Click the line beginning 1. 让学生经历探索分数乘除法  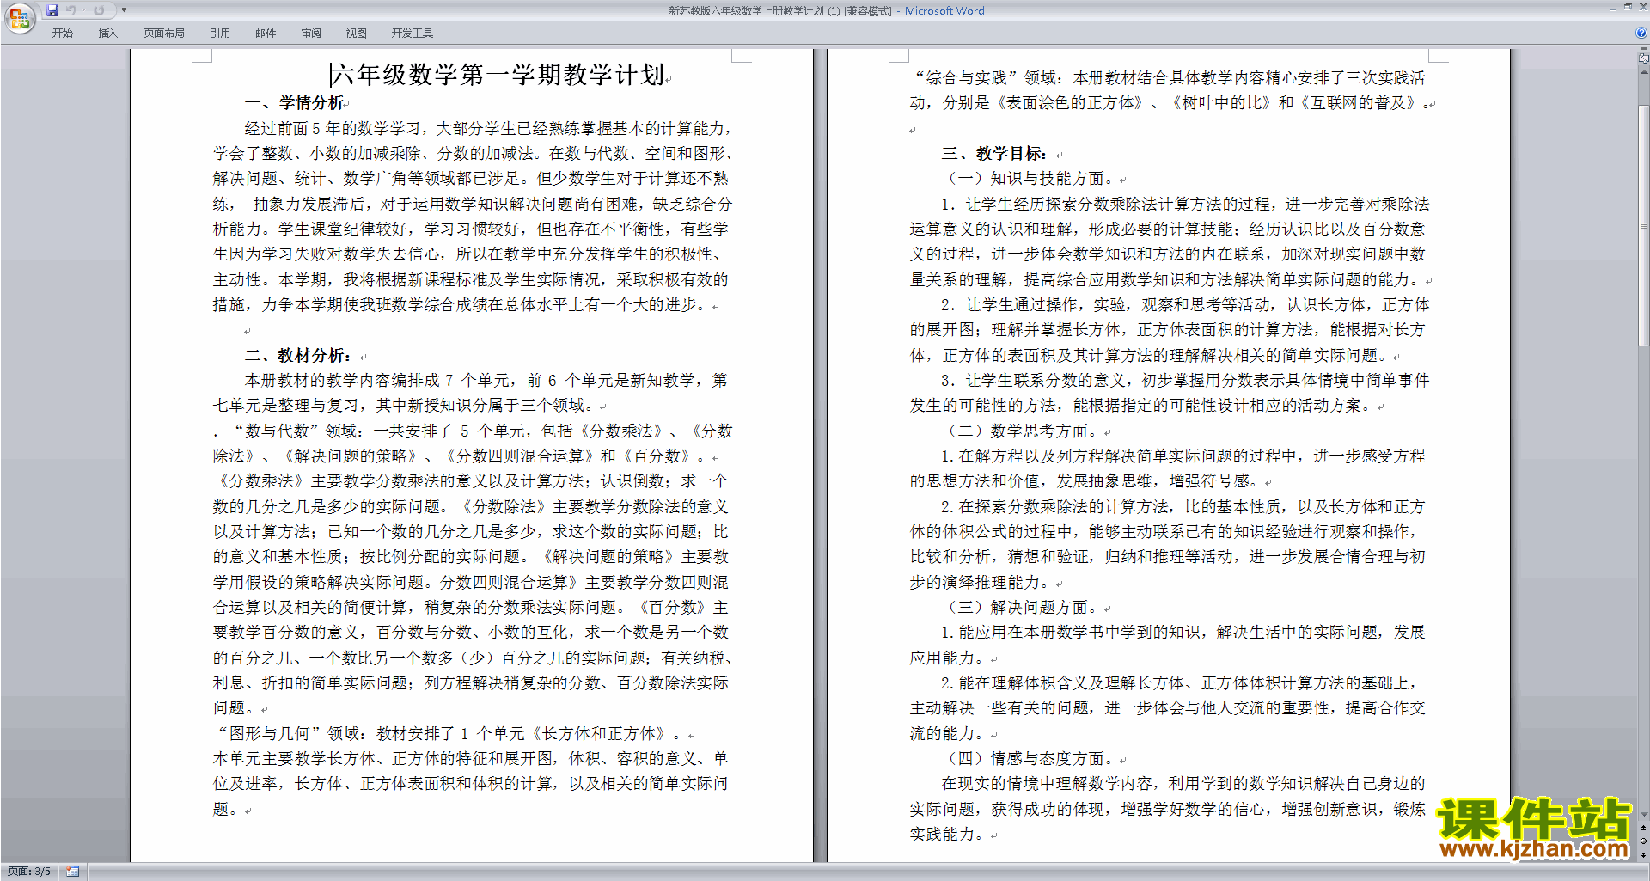[1185, 205]
